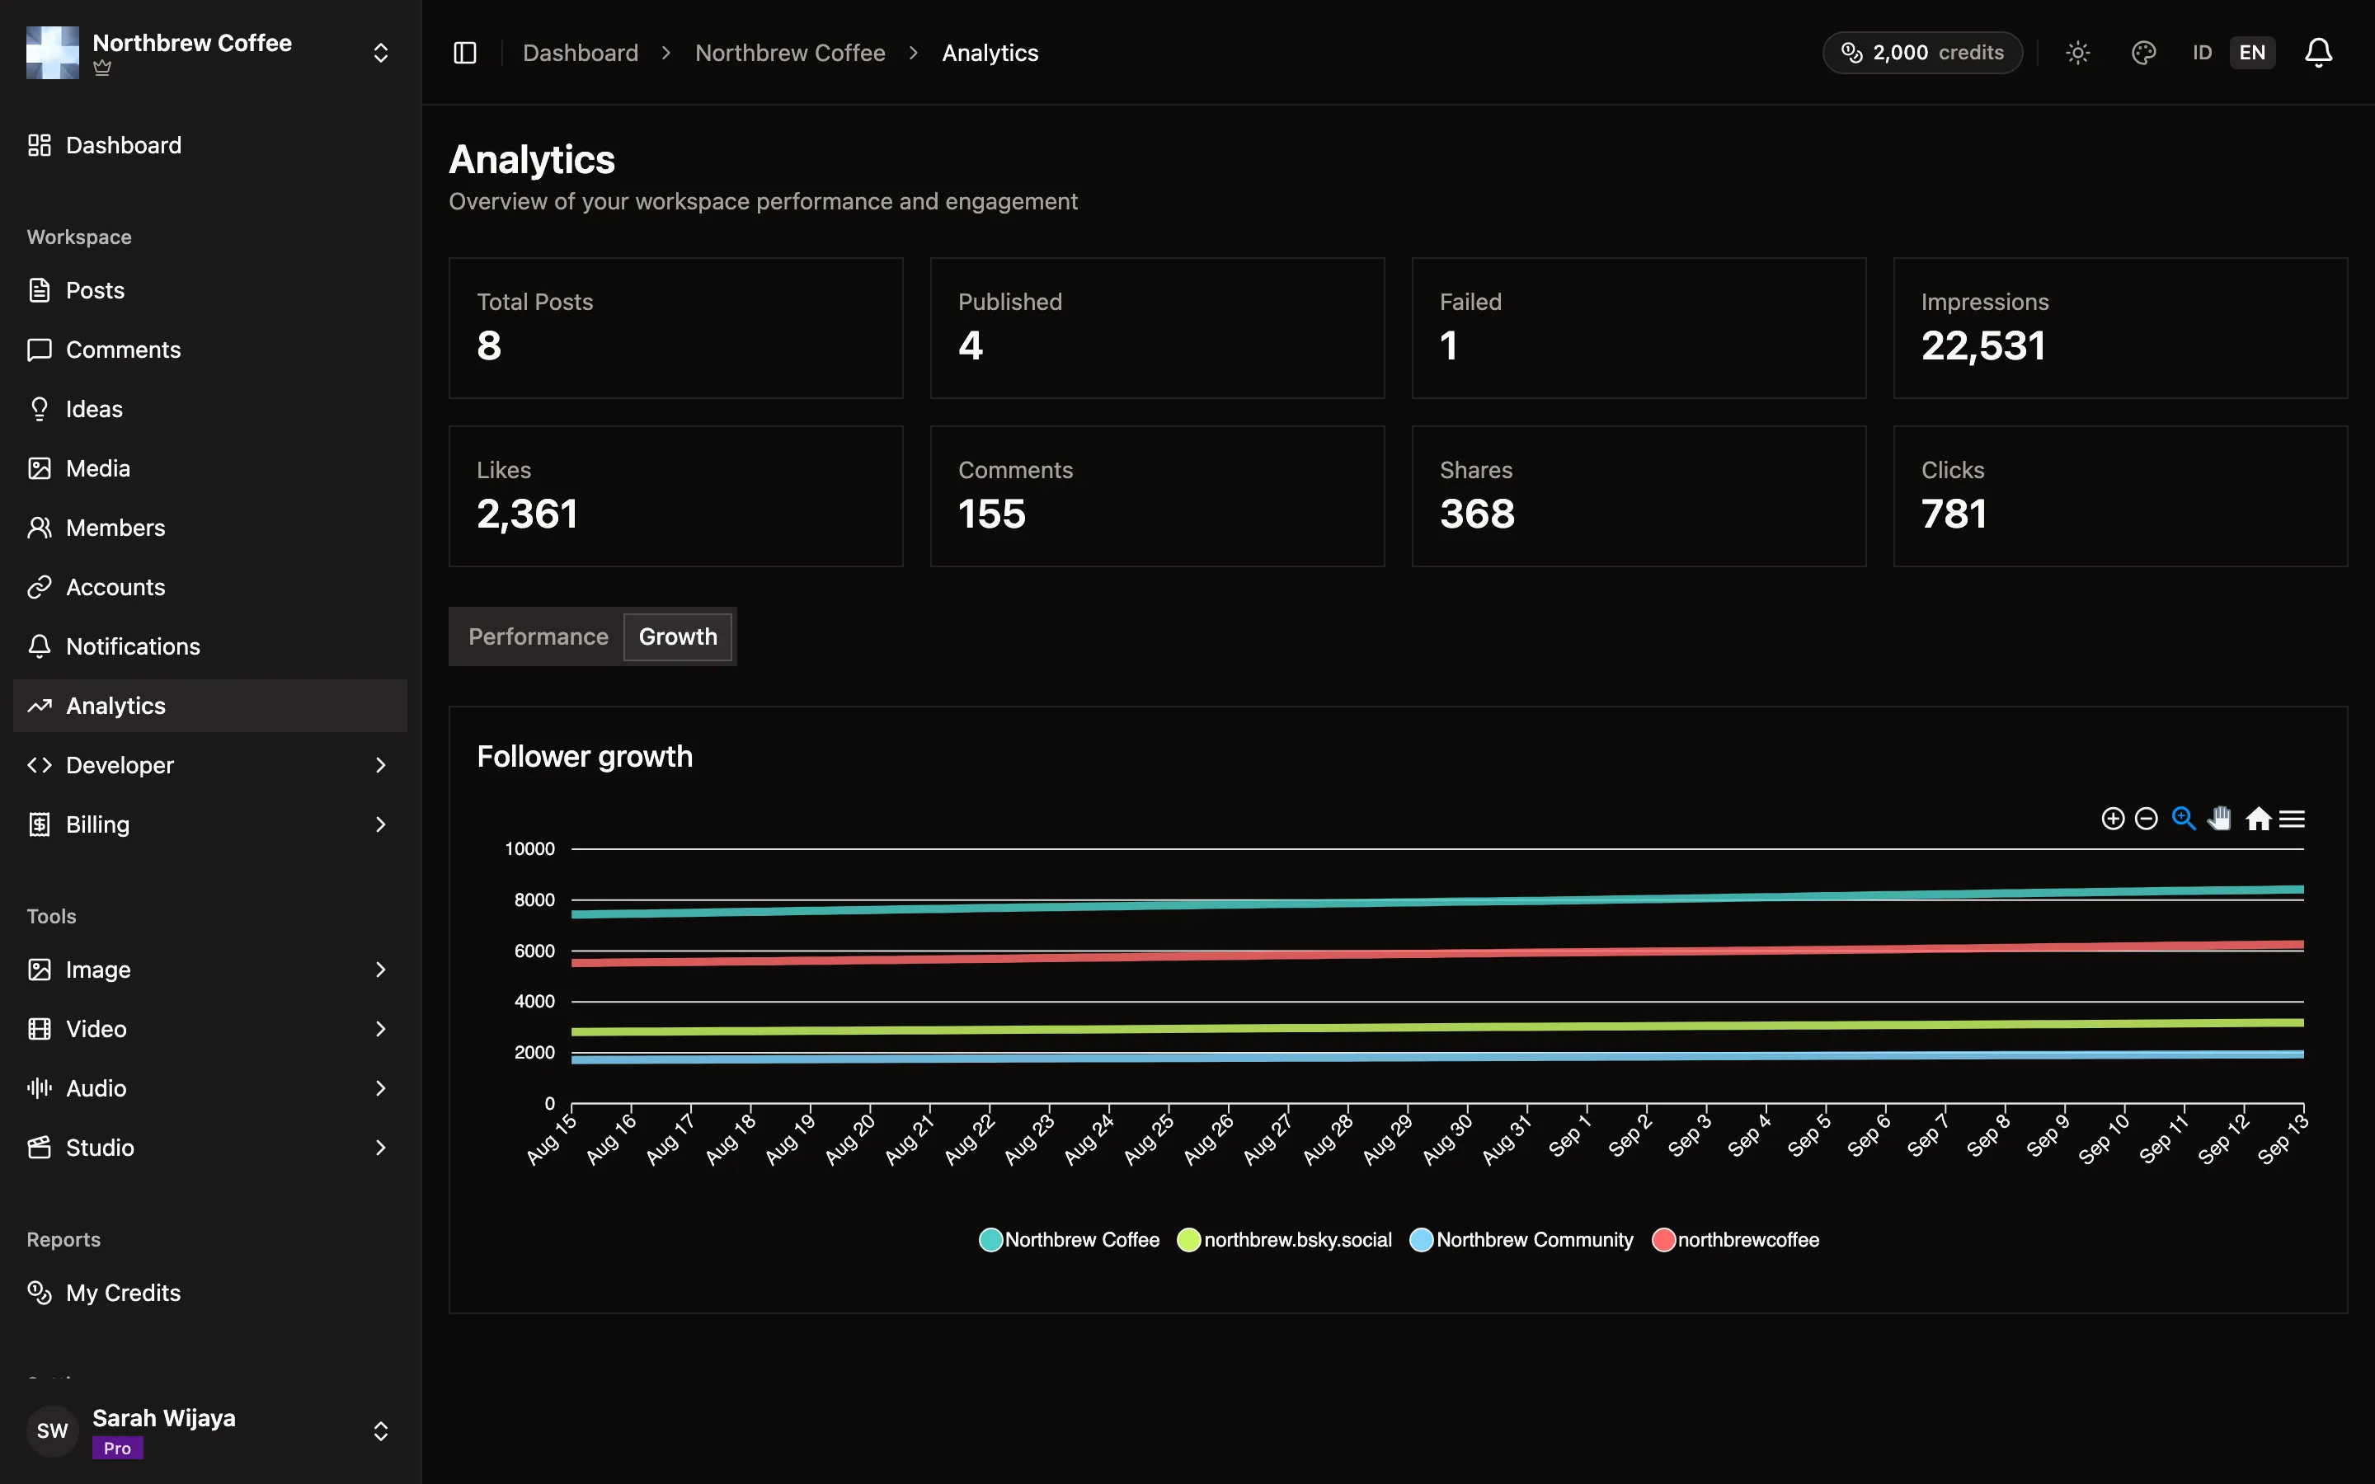This screenshot has height=1484, width=2375.
Task: Expand the Image tools chevron
Action: click(x=381, y=970)
